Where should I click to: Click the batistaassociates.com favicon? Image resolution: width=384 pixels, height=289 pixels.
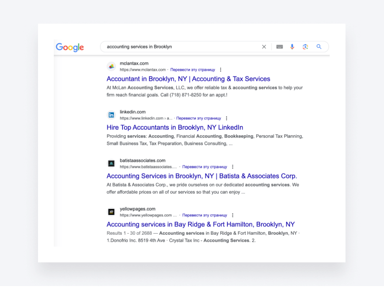click(112, 163)
